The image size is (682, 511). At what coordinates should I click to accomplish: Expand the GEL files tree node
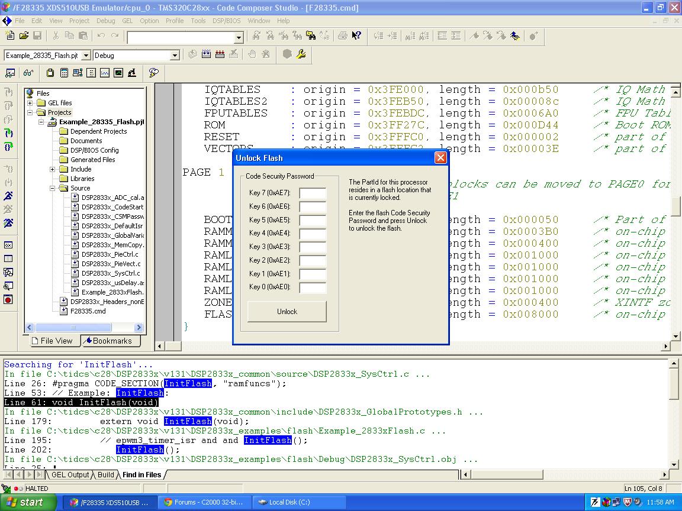pos(30,103)
